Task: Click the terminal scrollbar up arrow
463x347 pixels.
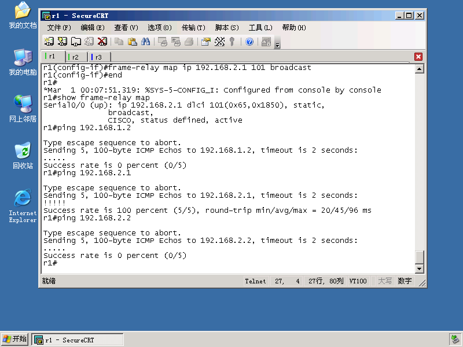Action: 419,69
